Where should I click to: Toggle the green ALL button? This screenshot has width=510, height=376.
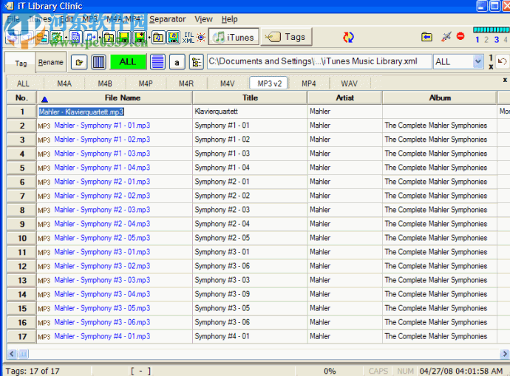coord(127,62)
